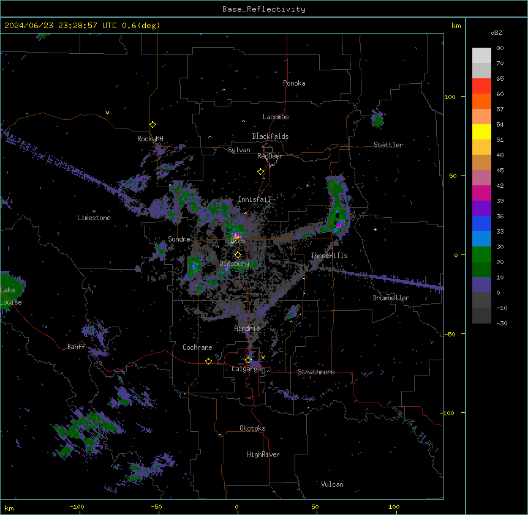Select the asterisk marker east of Innisfail
The width and height of the screenshot is (528, 515).
click(x=307, y=185)
